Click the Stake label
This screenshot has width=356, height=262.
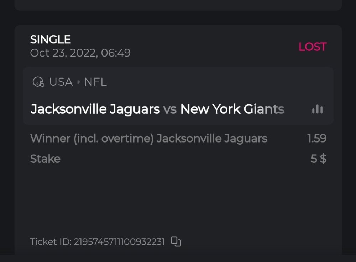[45, 159]
